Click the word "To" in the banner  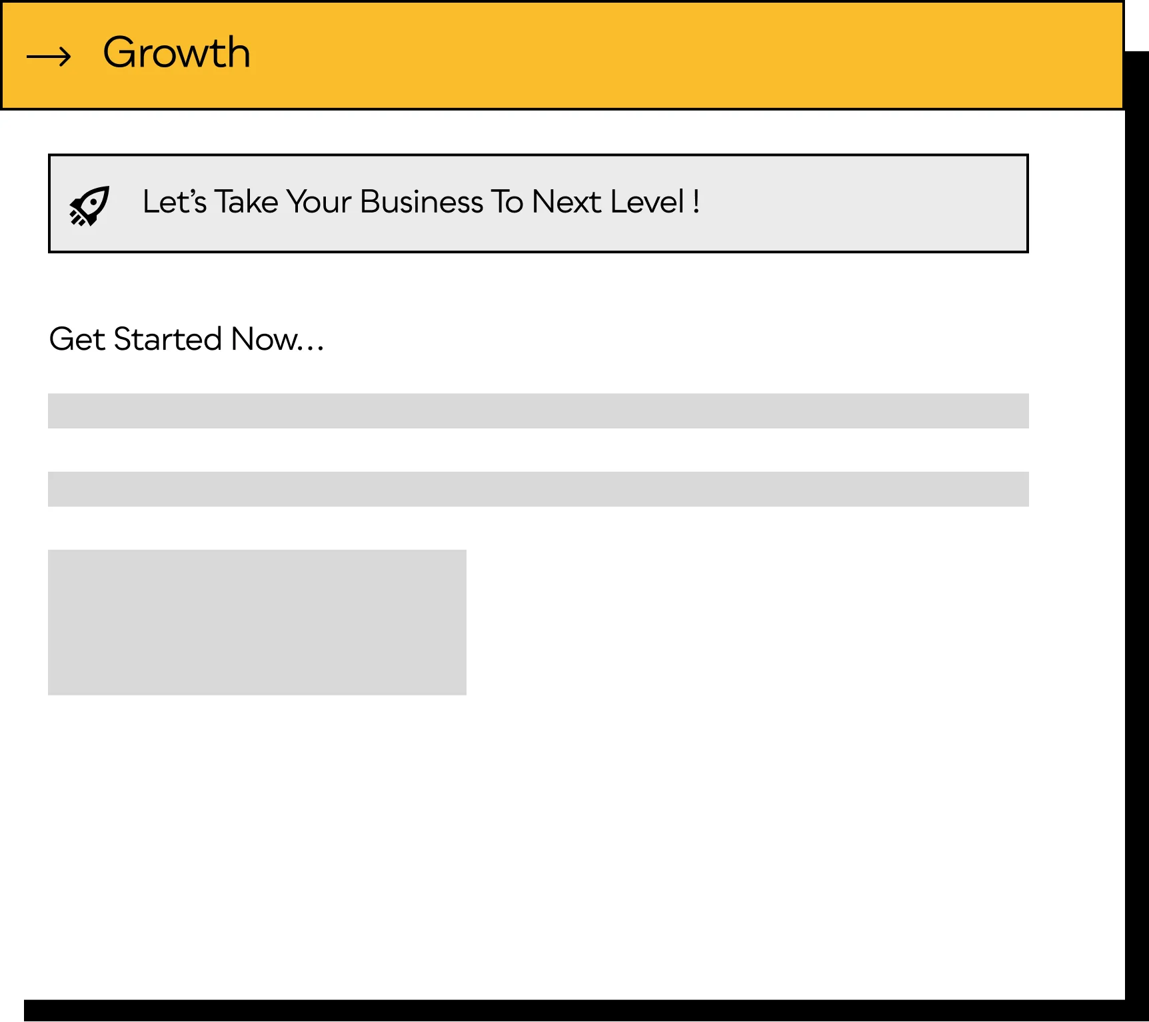[x=507, y=202]
